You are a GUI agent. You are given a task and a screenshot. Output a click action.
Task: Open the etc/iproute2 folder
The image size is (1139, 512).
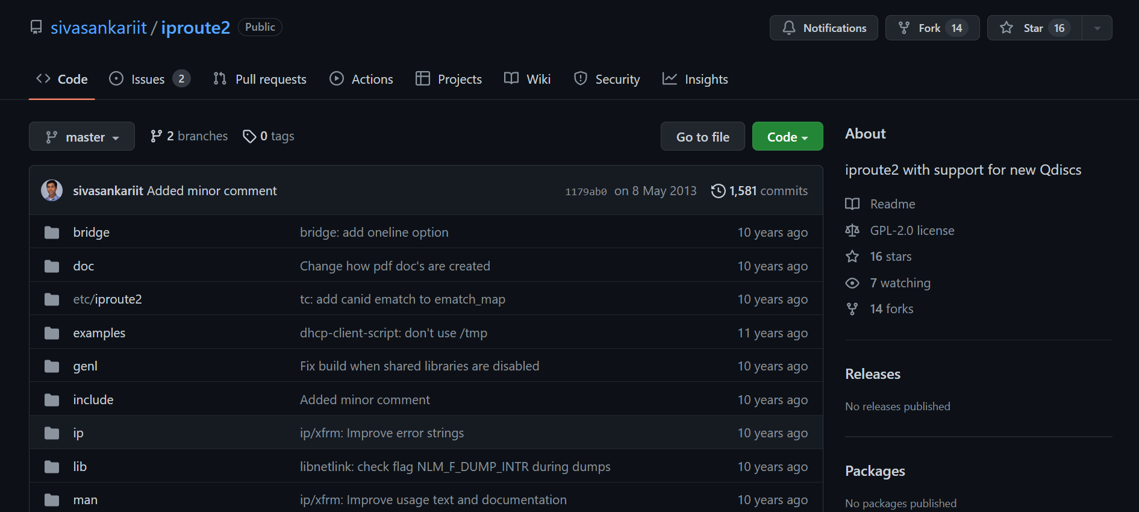click(107, 299)
